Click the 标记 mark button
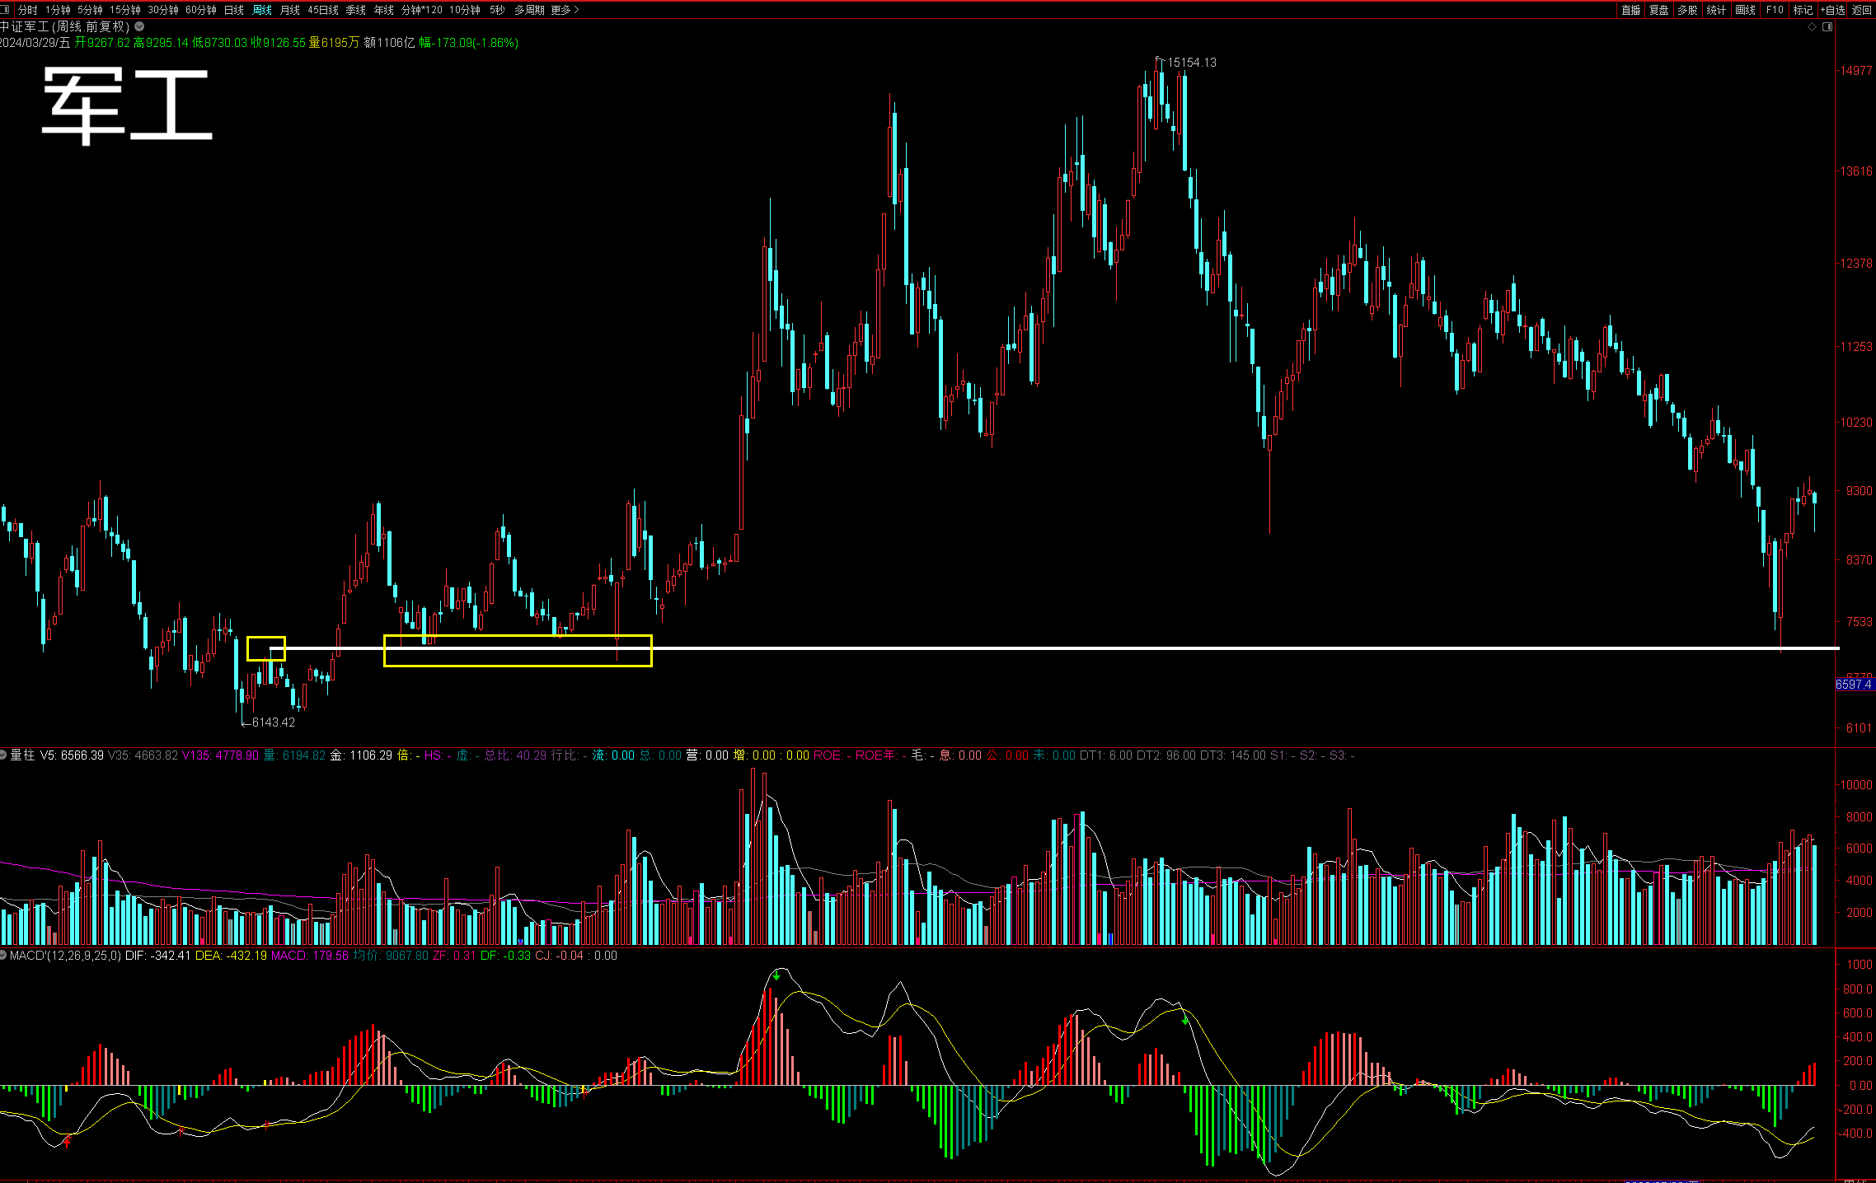 tap(1803, 10)
